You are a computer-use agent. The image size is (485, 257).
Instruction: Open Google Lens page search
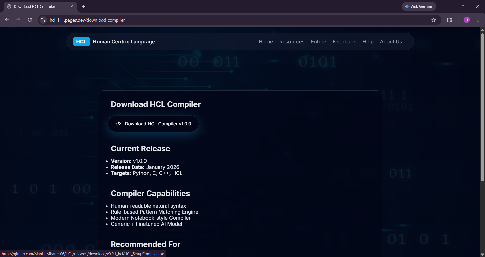coord(450,20)
